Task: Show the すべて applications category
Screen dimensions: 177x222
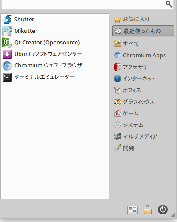Action: click(x=143, y=44)
